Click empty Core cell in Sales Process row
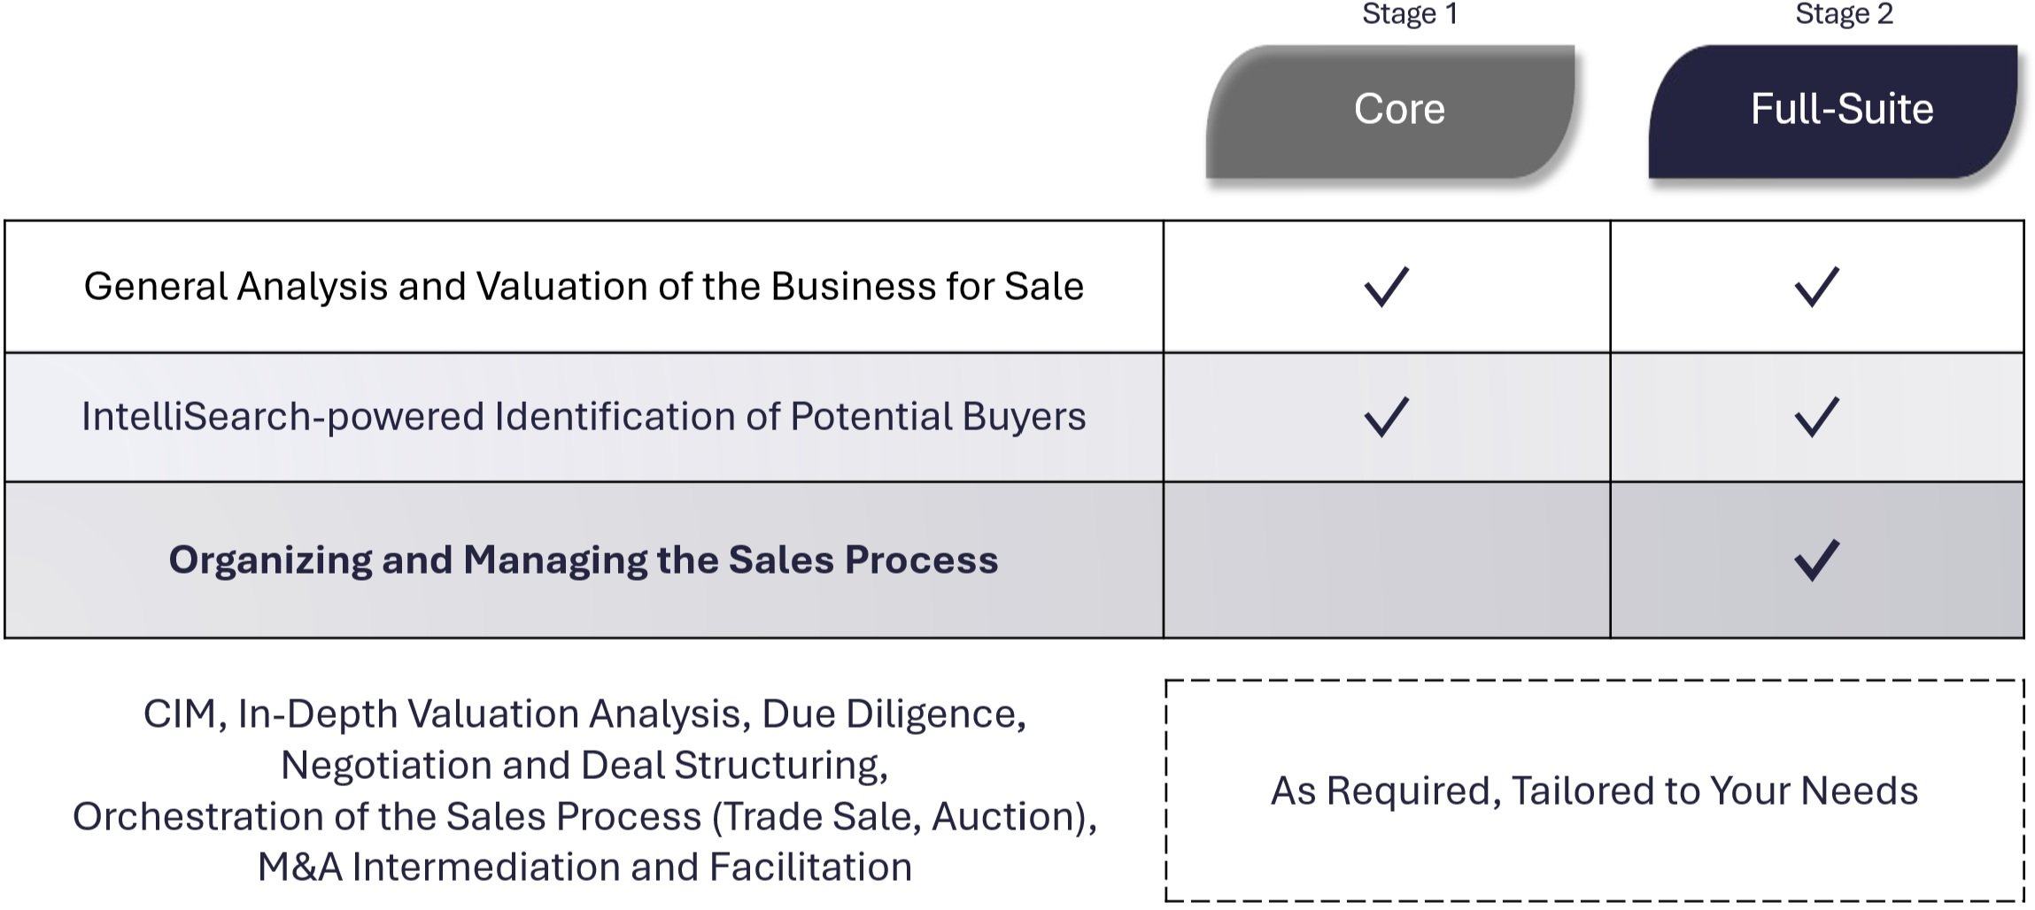Viewport: 2035px width, 910px height. coord(1386,559)
